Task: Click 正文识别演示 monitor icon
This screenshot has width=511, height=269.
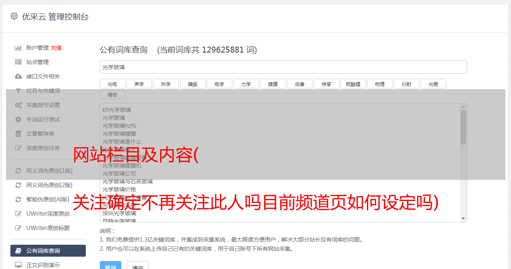Action: click(x=18, y=265)
